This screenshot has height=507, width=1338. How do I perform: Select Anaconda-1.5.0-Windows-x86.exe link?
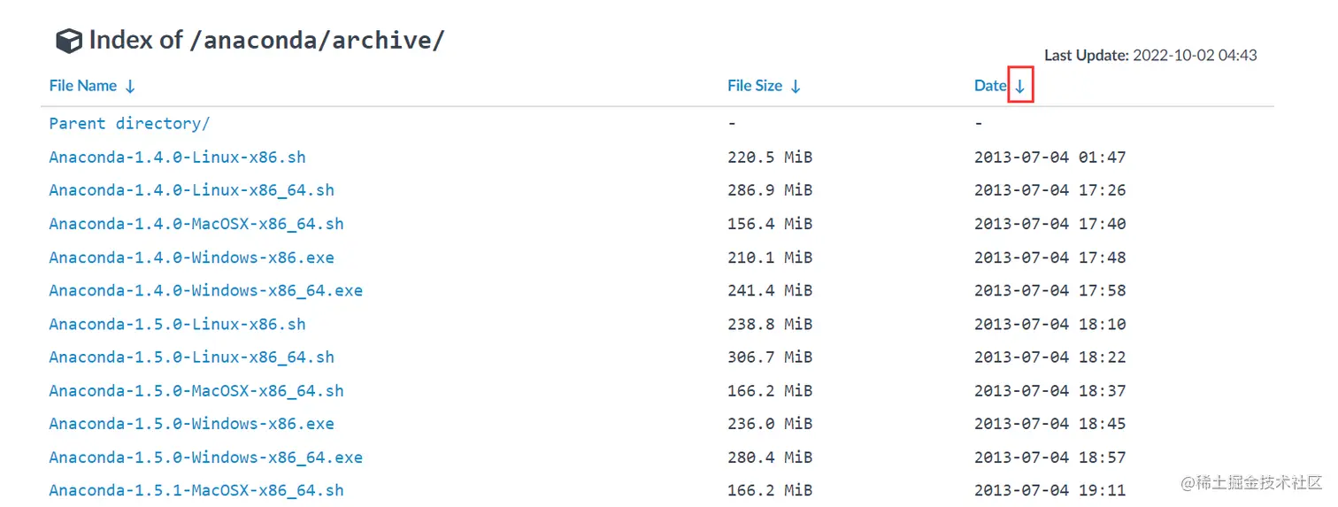(x=192, y=424)
